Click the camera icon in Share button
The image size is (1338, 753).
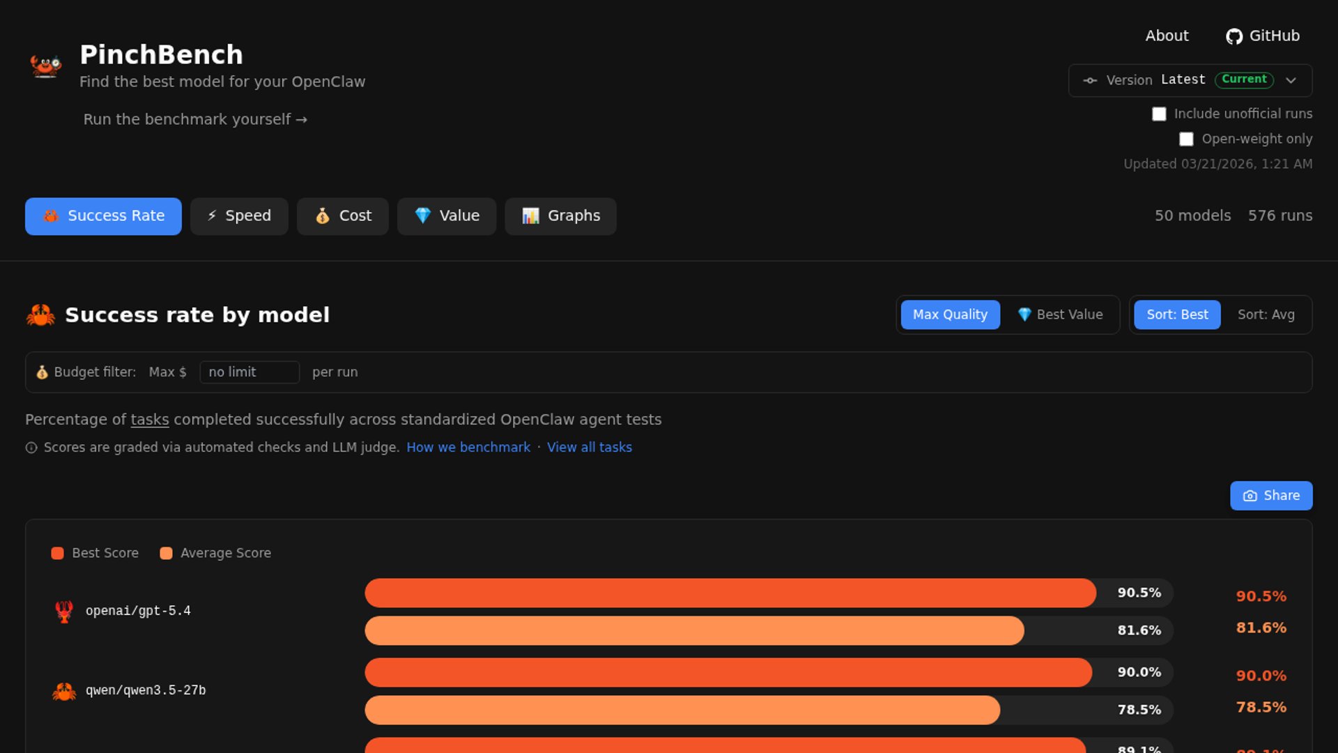click(1250, 496)
